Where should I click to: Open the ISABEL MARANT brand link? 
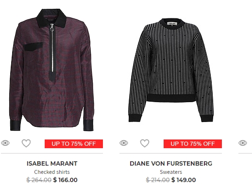pyautogui.click(x=52, y=164)
